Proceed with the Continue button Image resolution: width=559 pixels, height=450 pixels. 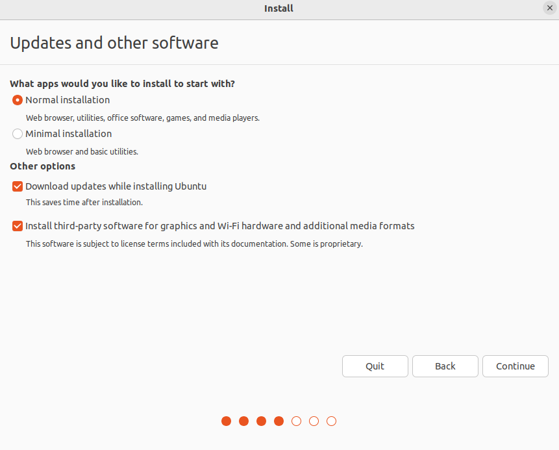[x=516, y=366]
